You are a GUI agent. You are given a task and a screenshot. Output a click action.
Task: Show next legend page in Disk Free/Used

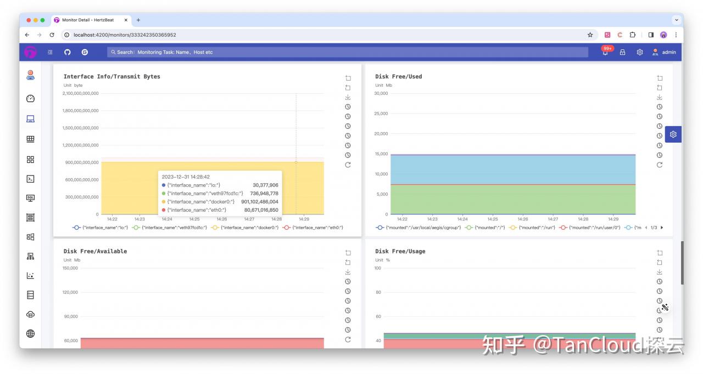pos(662,227)
